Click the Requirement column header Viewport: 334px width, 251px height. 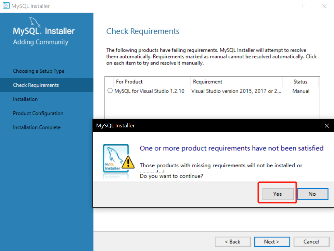point(236,82)
